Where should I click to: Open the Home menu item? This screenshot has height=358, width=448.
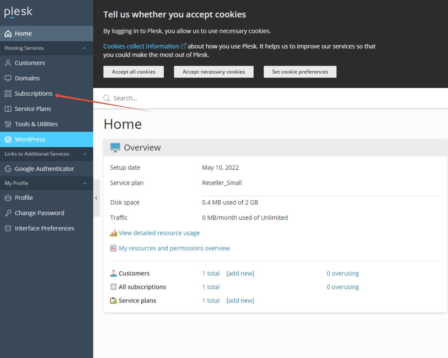47,34
